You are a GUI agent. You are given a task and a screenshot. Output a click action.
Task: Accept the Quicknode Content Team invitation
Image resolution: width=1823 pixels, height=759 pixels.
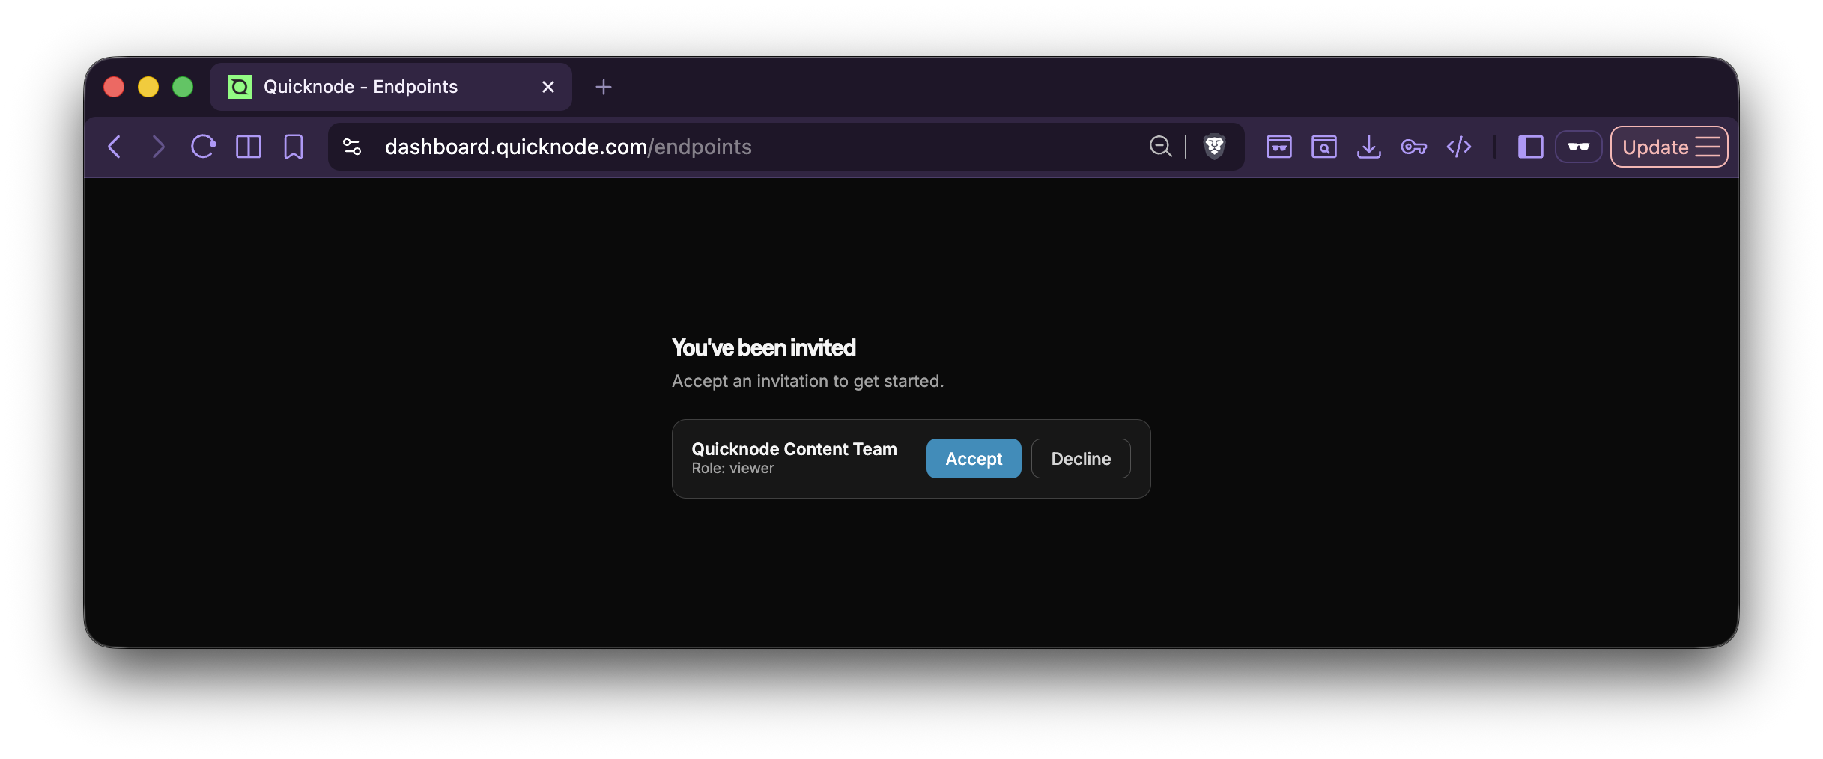pyautogui.click(x=974, y=459)
